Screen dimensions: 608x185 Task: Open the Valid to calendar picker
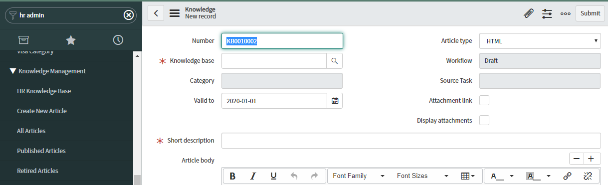(x=335, y=101)
